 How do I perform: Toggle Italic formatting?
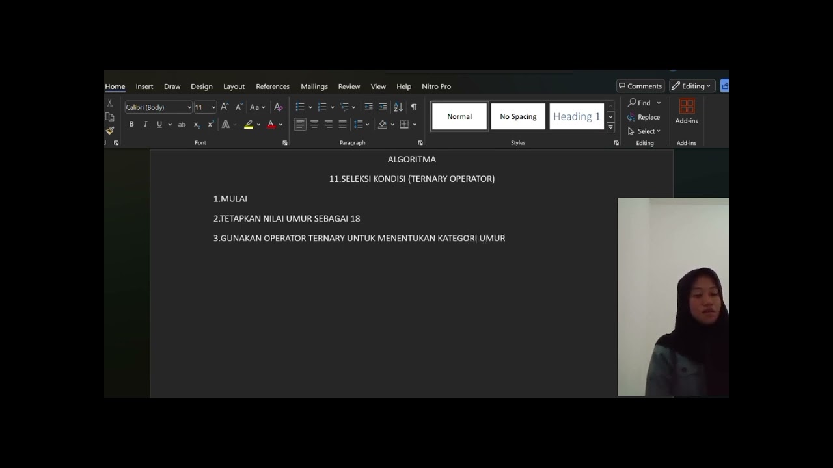[145, 124]
